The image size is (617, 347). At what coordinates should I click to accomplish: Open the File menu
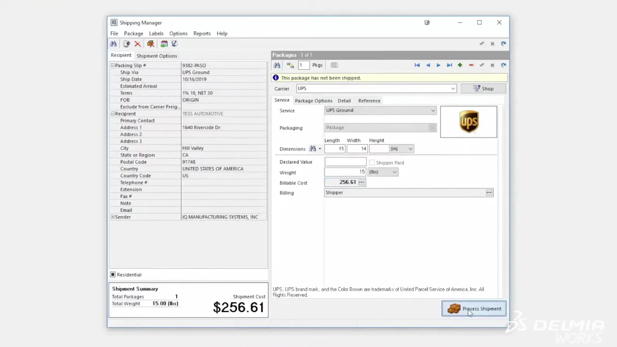click(x=114, y=34)
